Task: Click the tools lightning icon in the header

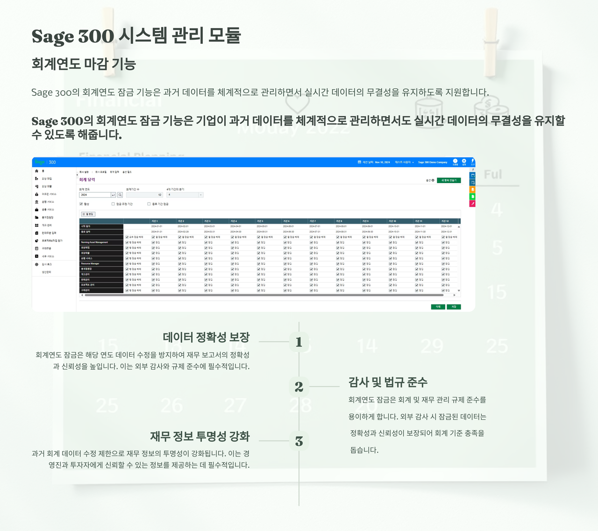Action: pos(472,161)
